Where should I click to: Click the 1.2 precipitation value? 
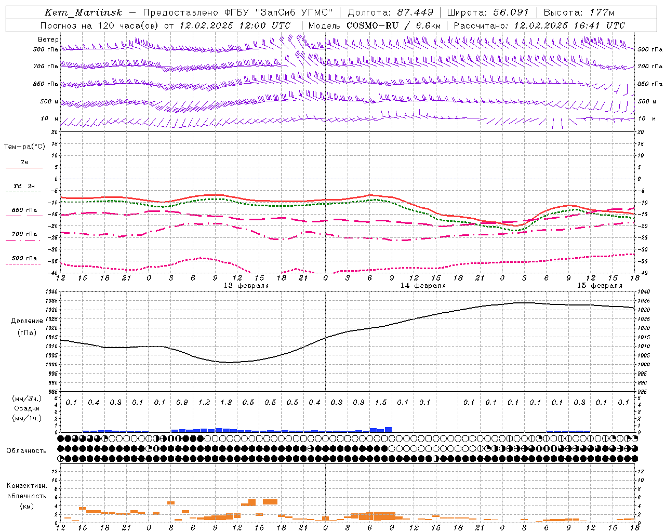tap(204, 403)
